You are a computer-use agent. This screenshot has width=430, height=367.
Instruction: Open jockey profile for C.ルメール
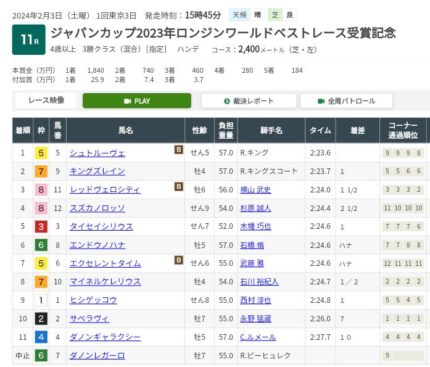(258, 337)
